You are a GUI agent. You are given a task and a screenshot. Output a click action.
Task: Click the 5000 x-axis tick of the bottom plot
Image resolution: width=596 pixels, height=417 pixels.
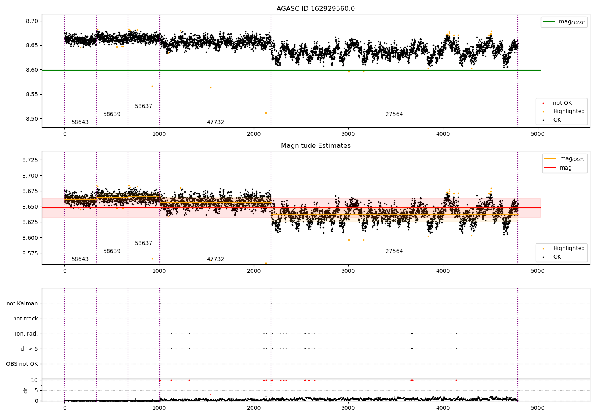coord(538,408)
